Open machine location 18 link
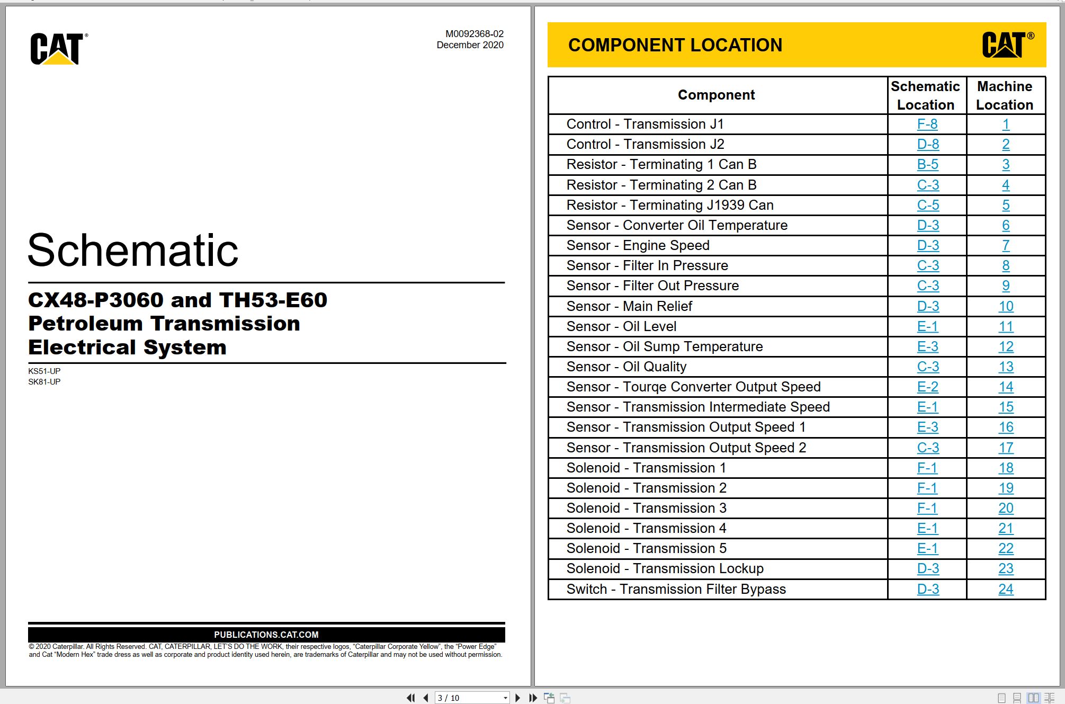Image resolution: width=1065 pixels, height=704 pixels. (x=1006, y=468)
